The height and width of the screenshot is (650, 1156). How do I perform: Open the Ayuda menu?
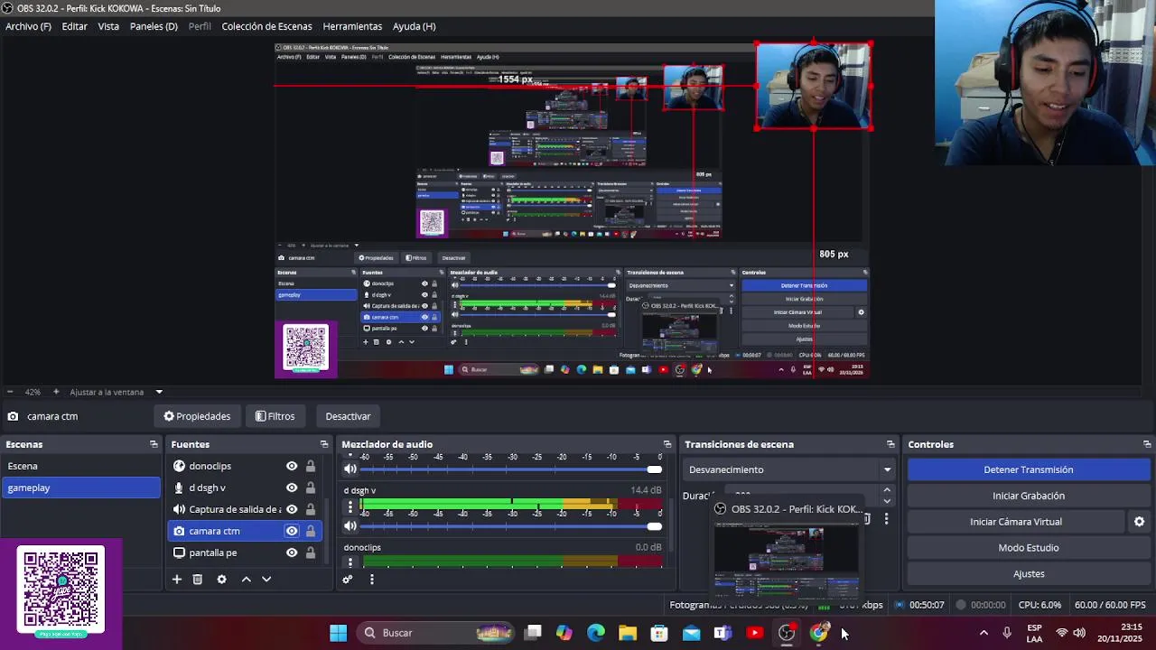pyautogui.click(x=414, y=26)
